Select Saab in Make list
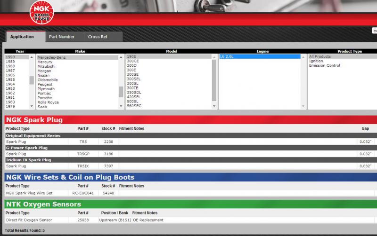 click(x=42, y=107)
